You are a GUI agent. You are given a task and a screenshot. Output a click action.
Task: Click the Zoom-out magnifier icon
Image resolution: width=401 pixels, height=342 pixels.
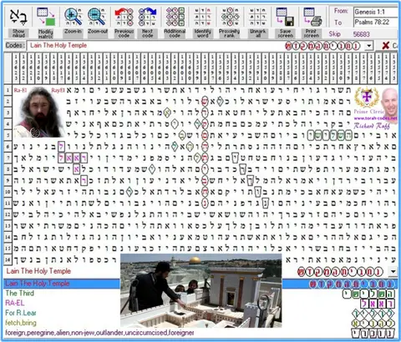pos(97,17)
